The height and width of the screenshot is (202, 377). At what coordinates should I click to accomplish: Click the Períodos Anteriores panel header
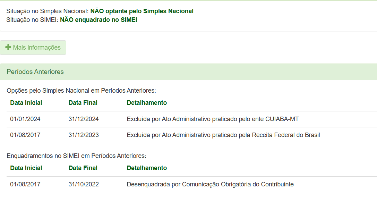point(189,71)
